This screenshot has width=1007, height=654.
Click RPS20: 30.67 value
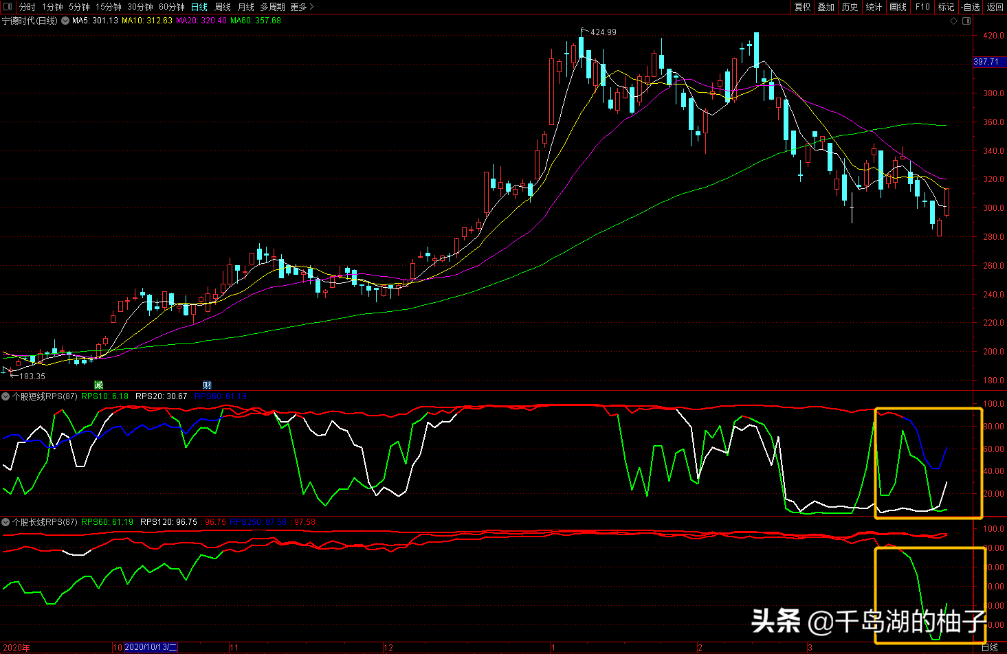(x=162, y=396)
